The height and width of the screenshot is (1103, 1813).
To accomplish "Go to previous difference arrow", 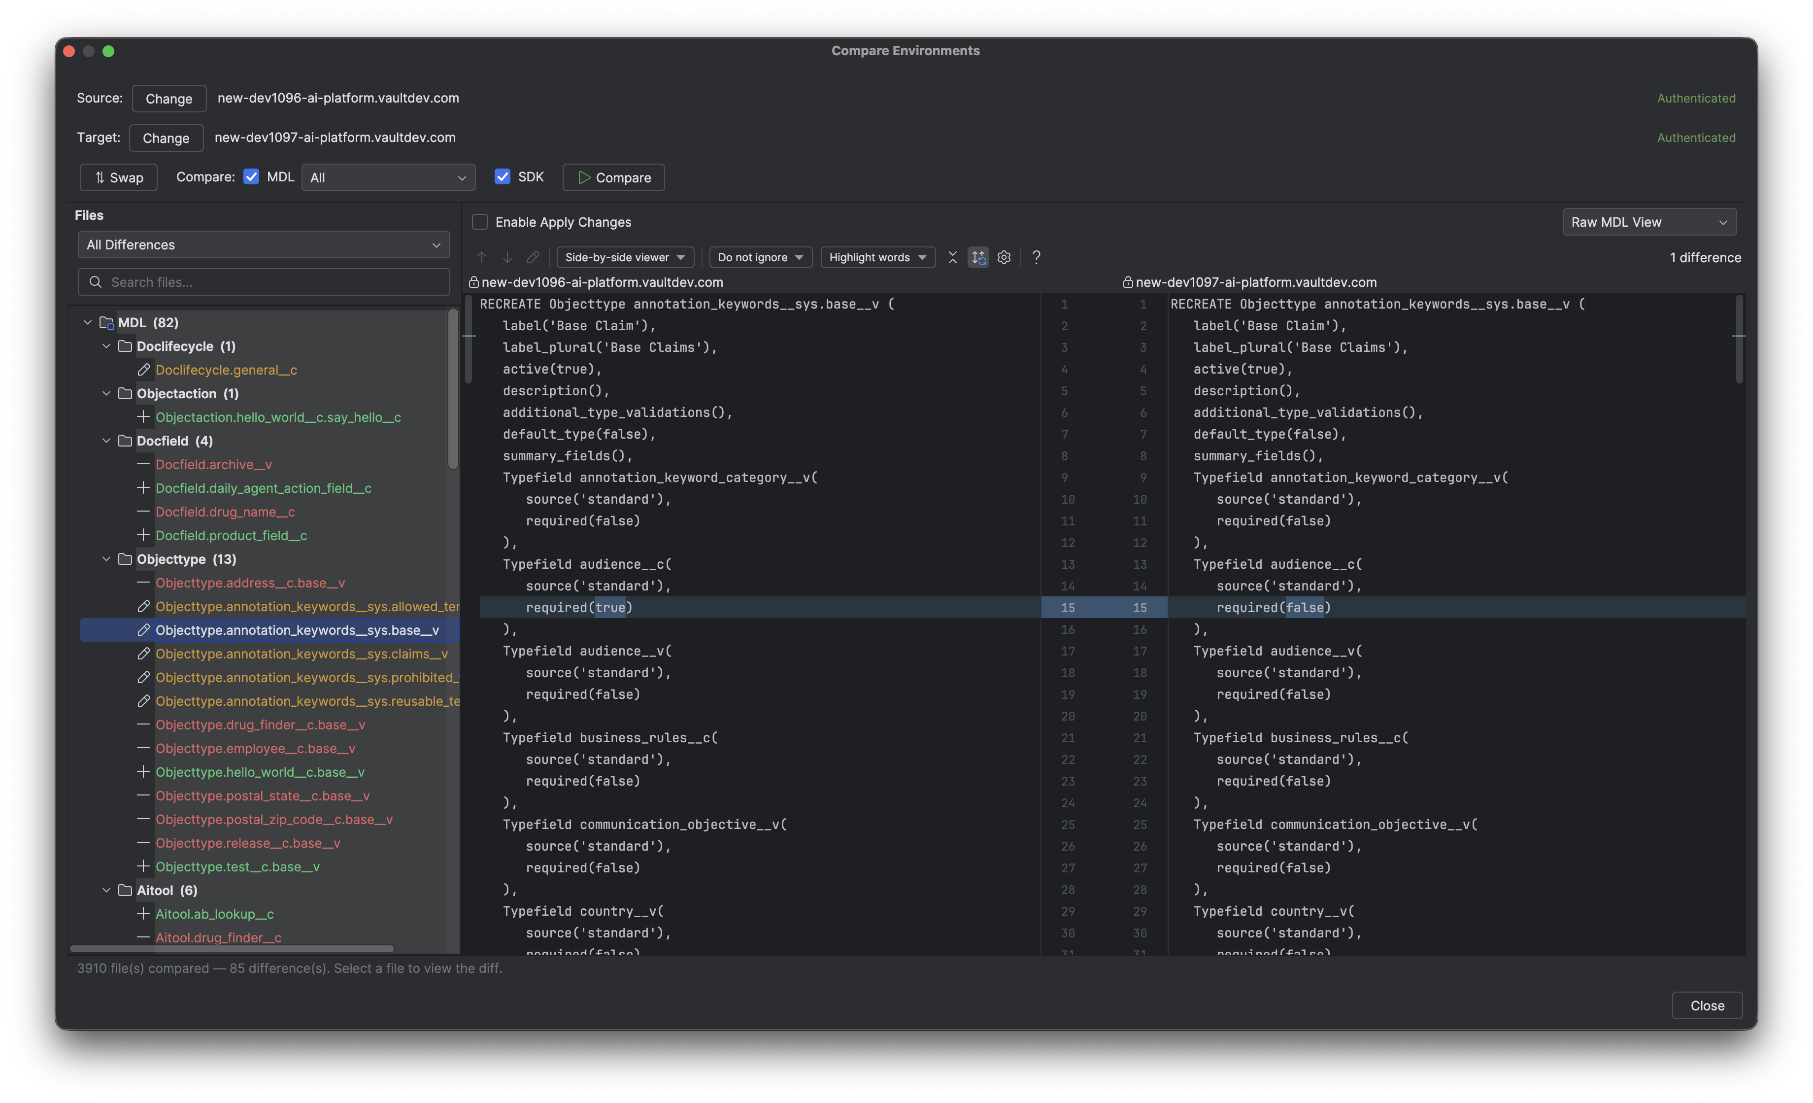I will 482,257.
